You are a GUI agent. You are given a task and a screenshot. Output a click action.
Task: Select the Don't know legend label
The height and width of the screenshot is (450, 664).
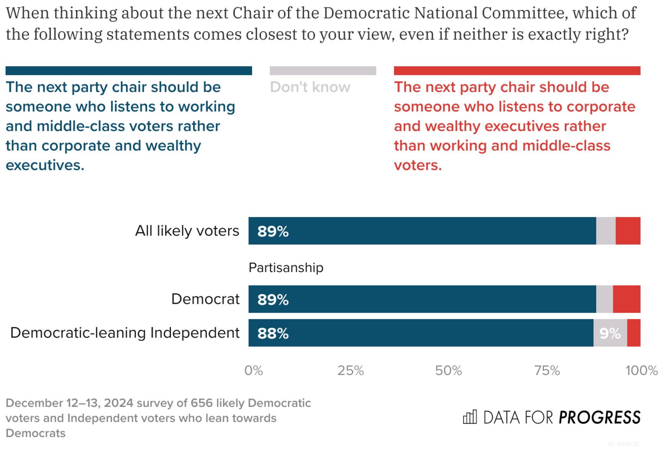(x=310, y=87)
